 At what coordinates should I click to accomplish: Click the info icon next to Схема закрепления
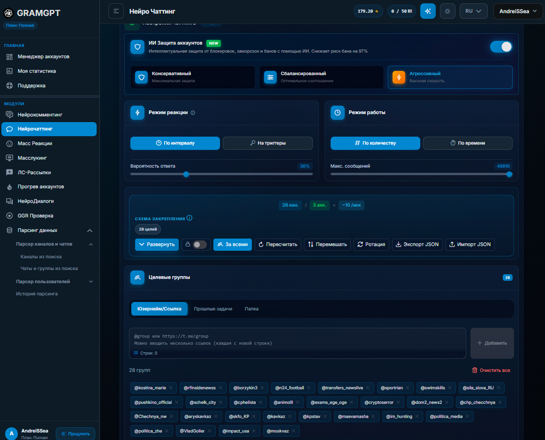click(189, 218)
